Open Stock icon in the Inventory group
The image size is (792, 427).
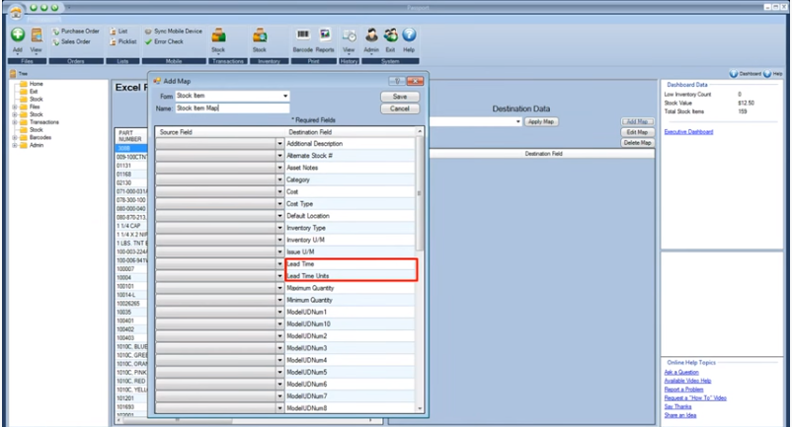260,36
